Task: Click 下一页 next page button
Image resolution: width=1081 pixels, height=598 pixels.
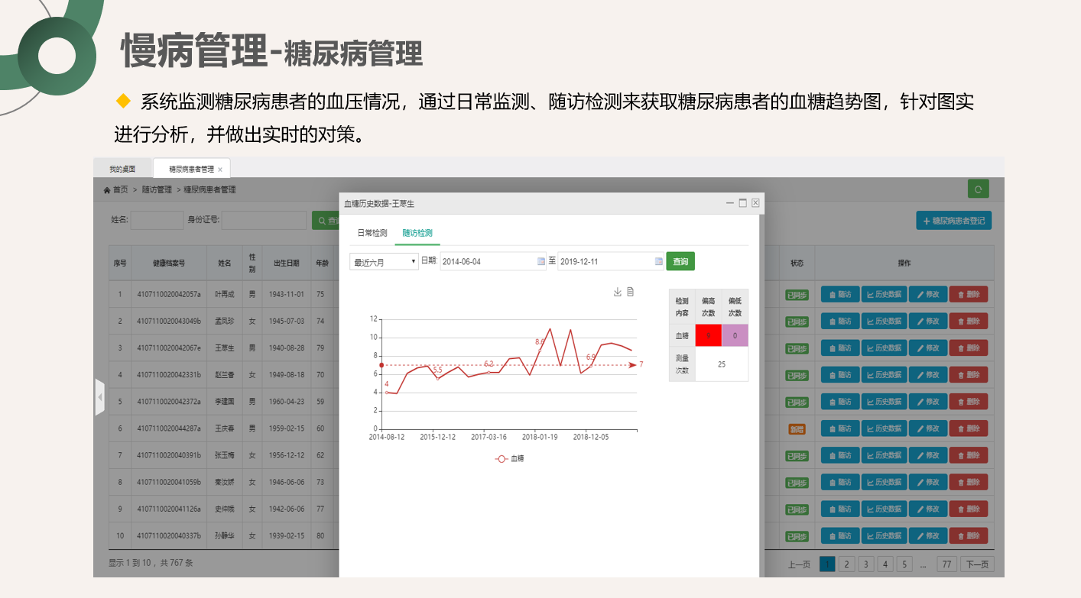Action: pos(977,564)
